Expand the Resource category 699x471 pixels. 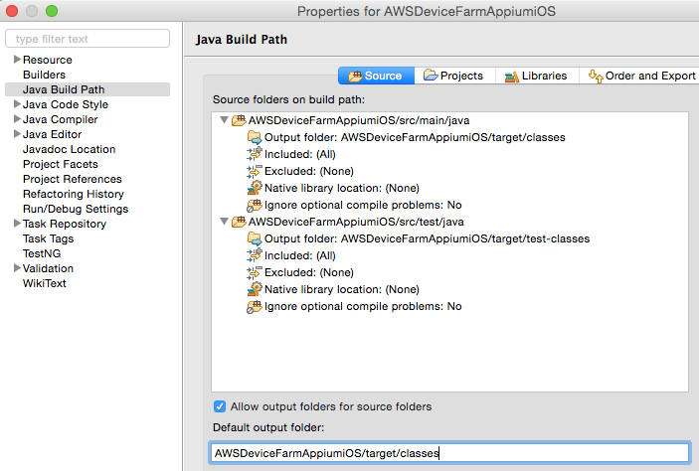(17, 60)
